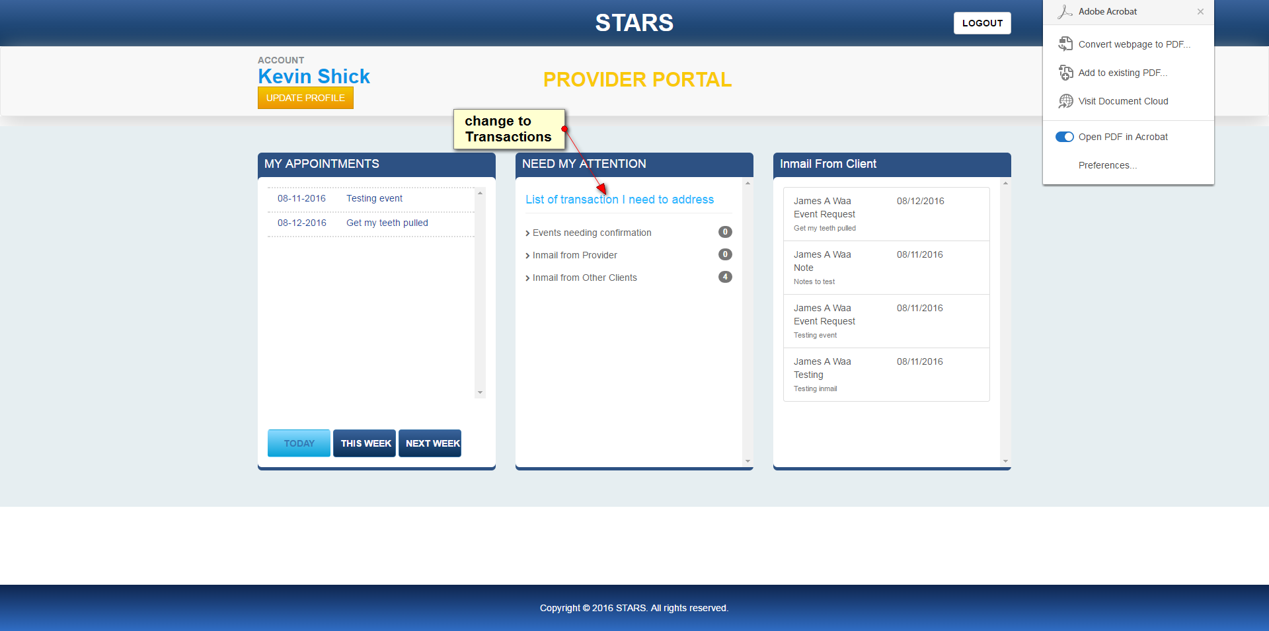Log out using the LOGOUT button
The width and height of the screenshot is (1269, 631).
(982, 23)
